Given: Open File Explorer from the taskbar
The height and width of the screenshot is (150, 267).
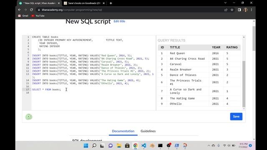Looking at the screenshot, I should pos(119,145).
